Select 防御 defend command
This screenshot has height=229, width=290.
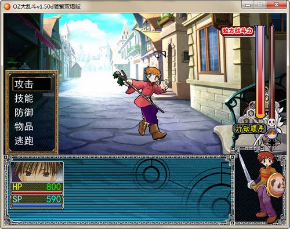coord(24,112)
